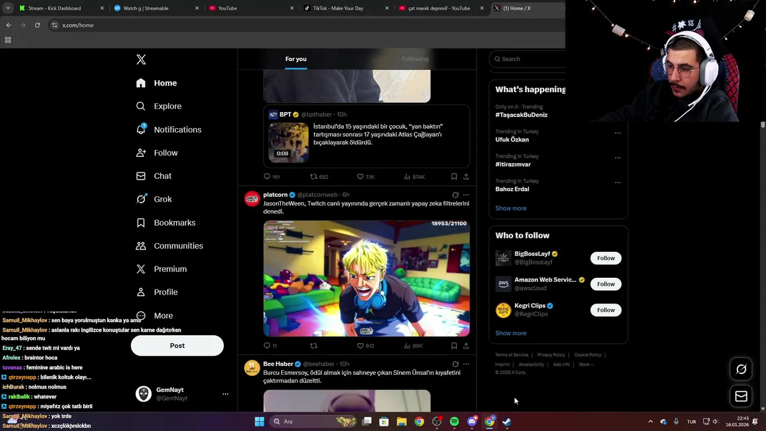Viewport: 766px width, 431px height.
Task: Bookmark the BPT post
Action: [x=454, y=177]
